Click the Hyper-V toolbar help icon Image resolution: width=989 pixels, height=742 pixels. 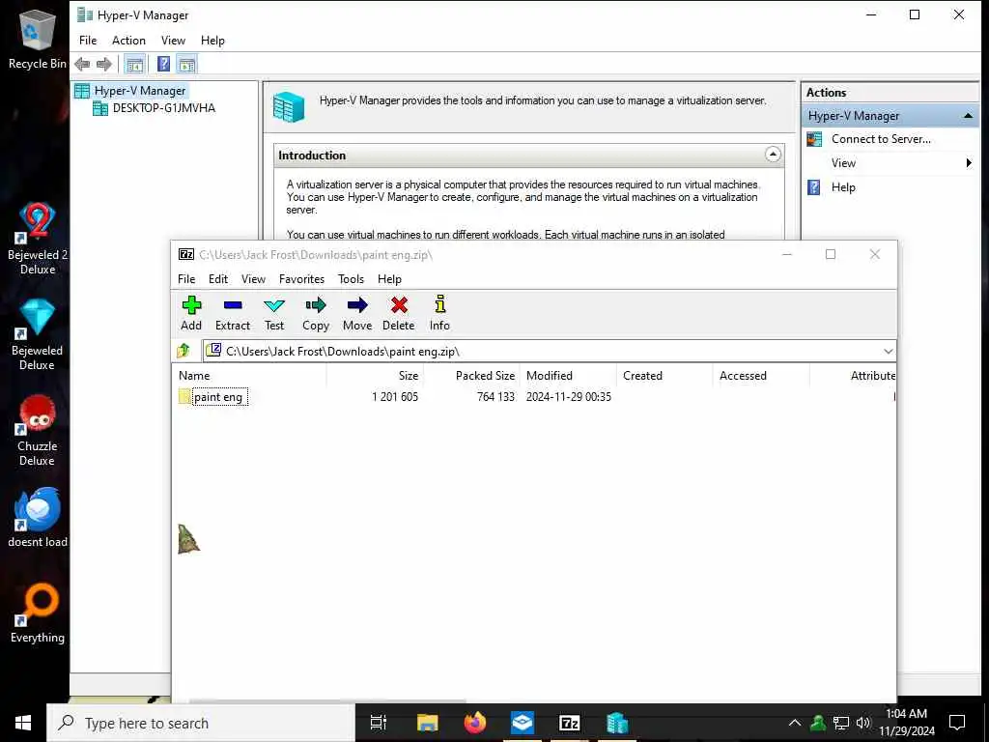[x=163, y=64]
